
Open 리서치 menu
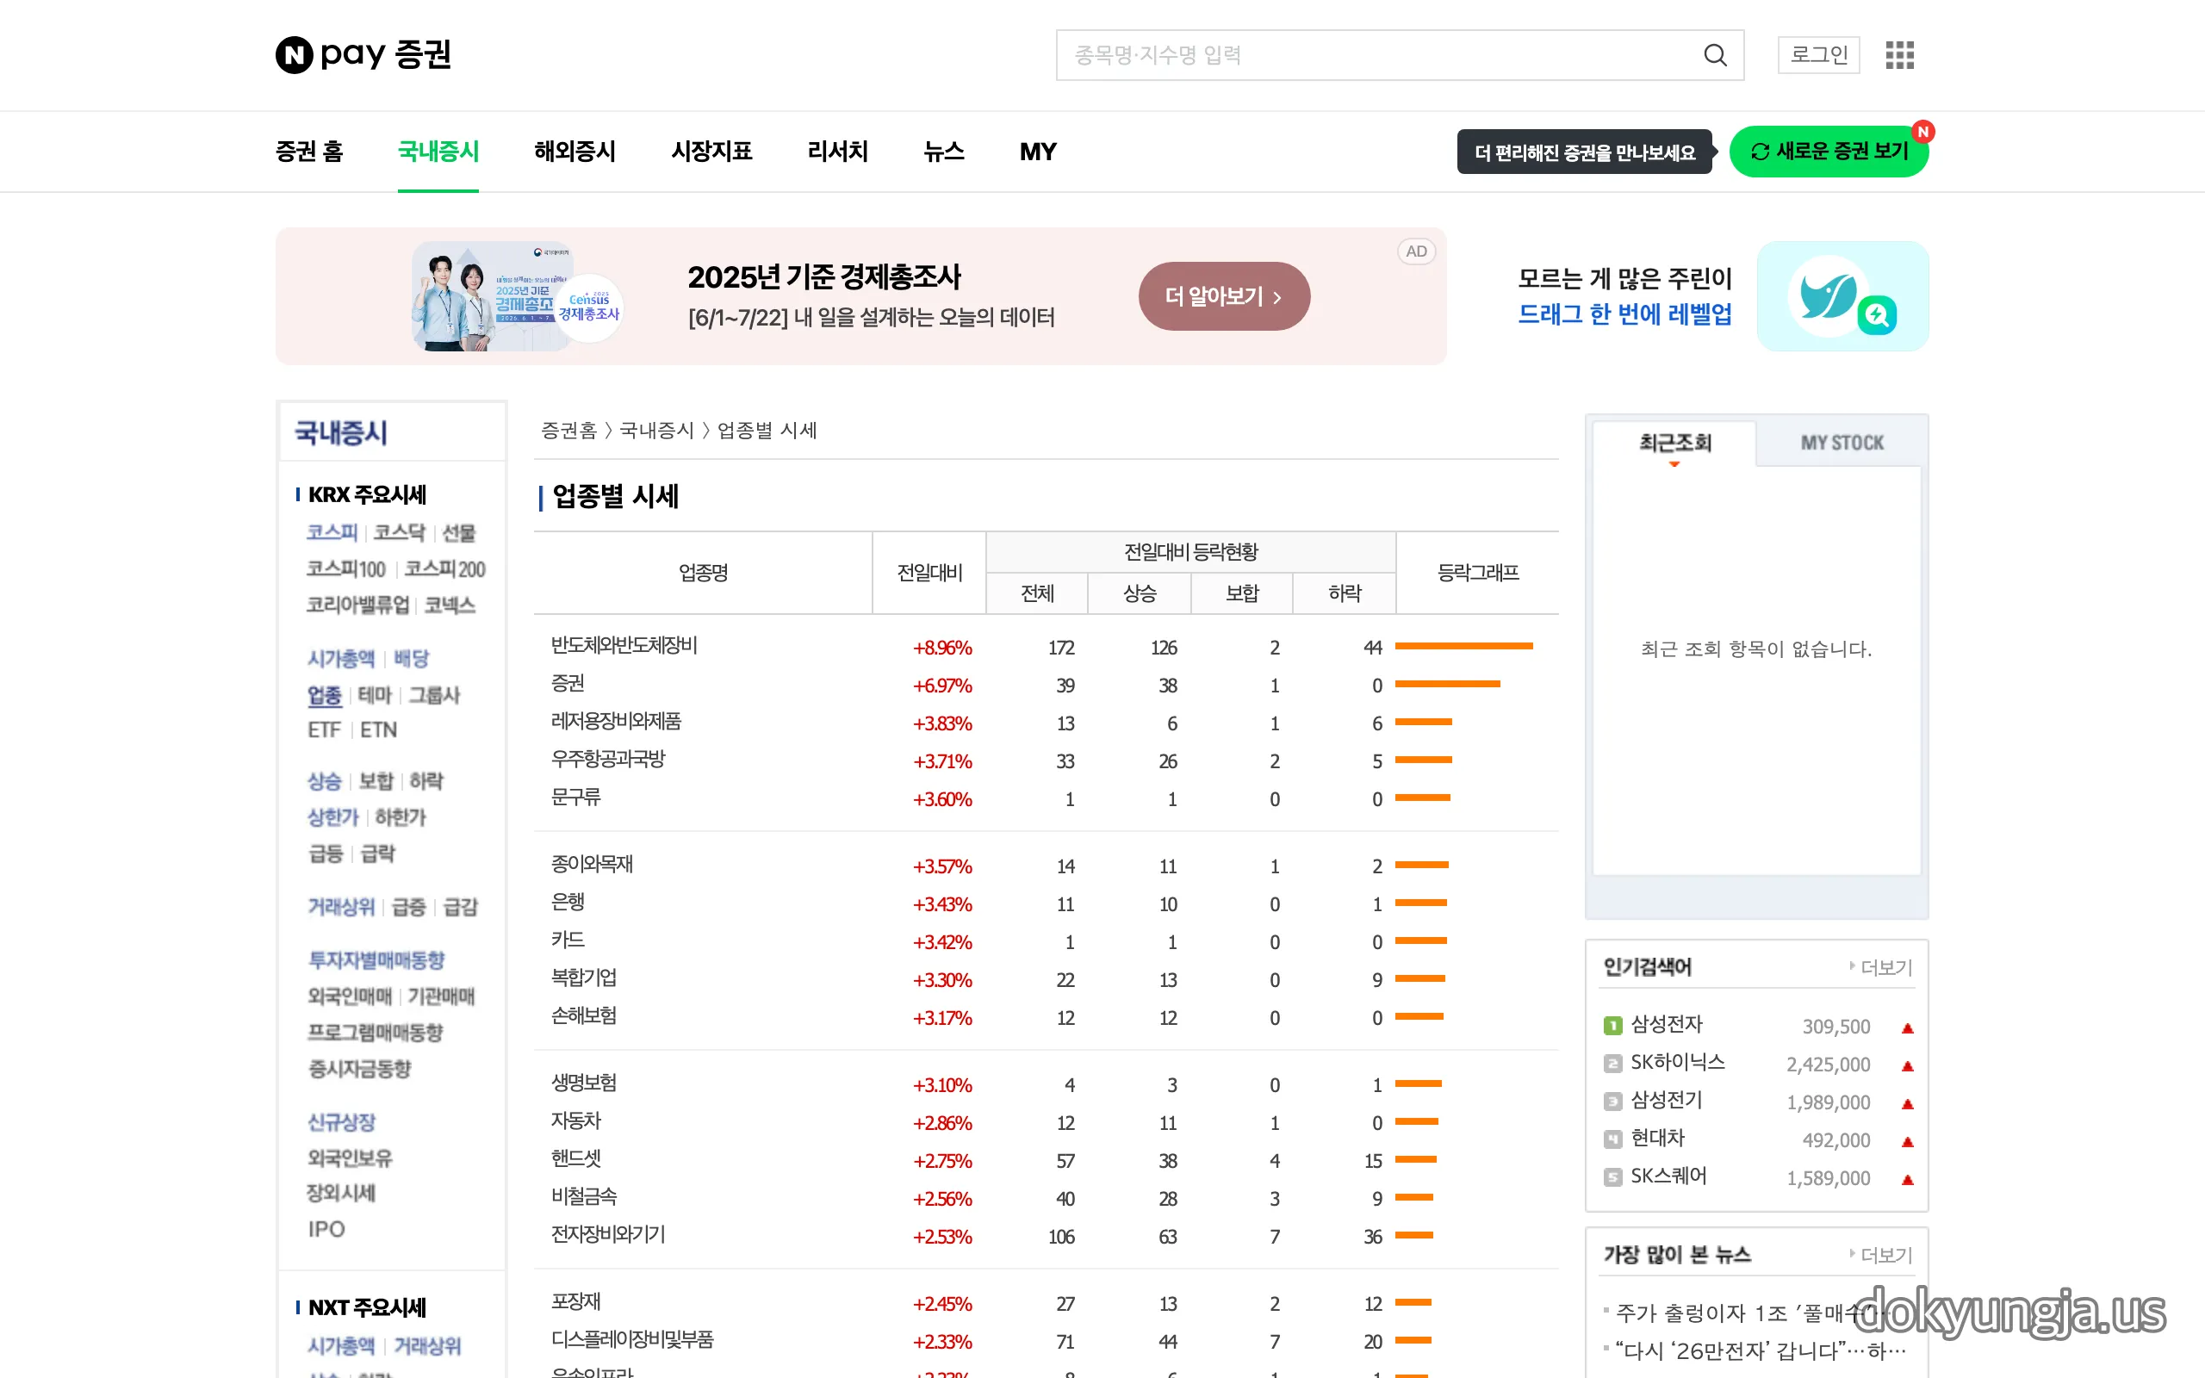pyautogui.click(x=837, y=152)
